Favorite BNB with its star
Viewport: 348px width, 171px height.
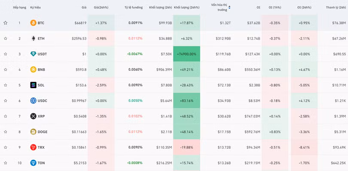[6, 70]
